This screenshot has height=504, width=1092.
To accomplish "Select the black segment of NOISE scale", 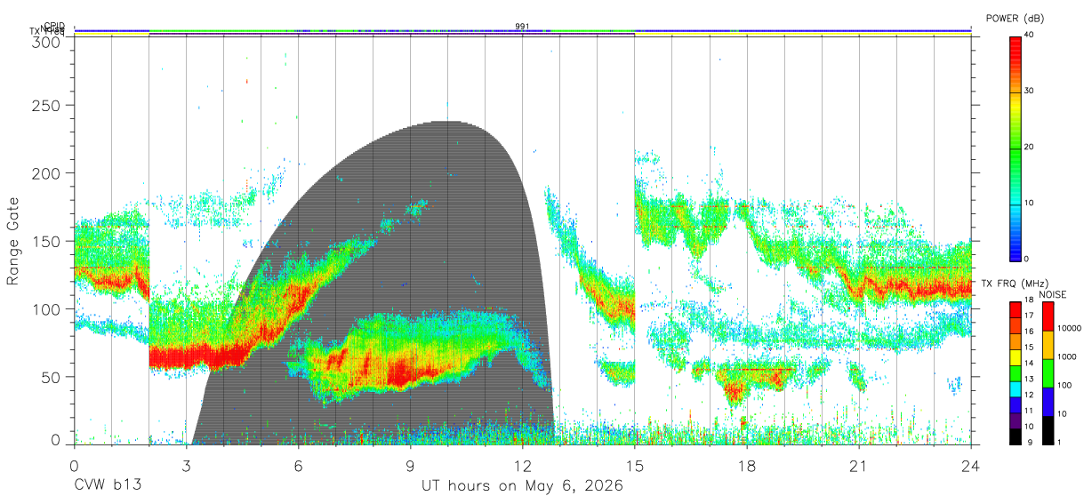I will point(1048,428).
